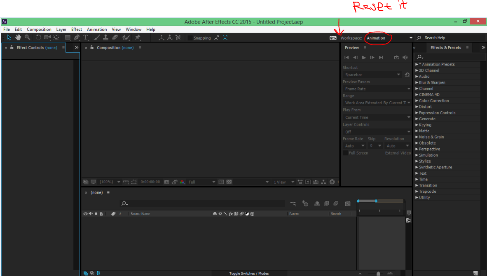The image size is (487, 276).
Task: Select the Selection arrow tool
Action: (9, 37)
